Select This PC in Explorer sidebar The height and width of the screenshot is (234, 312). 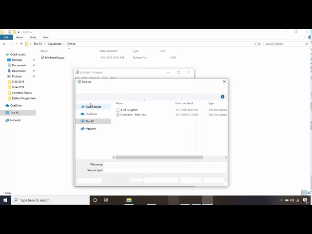point(15,113)
